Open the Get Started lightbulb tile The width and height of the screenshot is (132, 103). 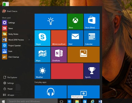point(51,22)
